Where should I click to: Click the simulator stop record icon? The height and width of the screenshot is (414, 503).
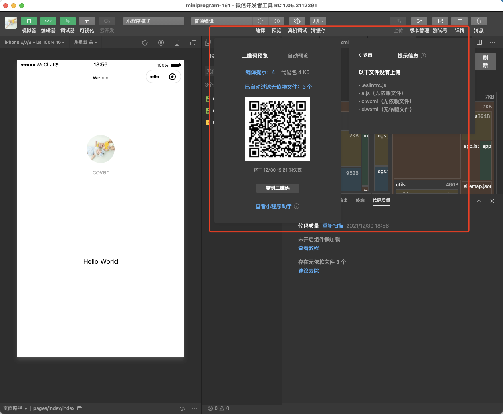point(161,43)
